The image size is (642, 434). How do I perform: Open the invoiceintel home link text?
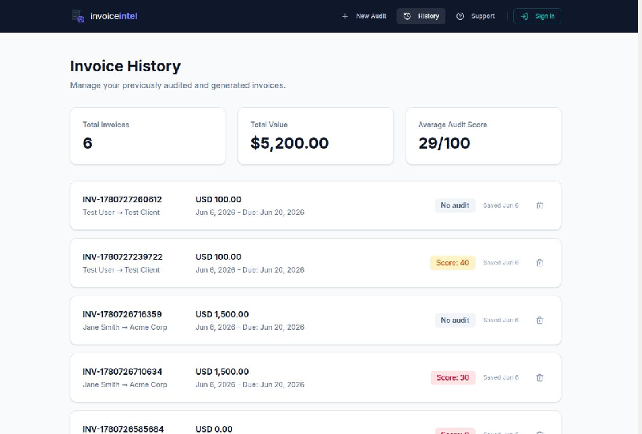[x=114, y=16]
